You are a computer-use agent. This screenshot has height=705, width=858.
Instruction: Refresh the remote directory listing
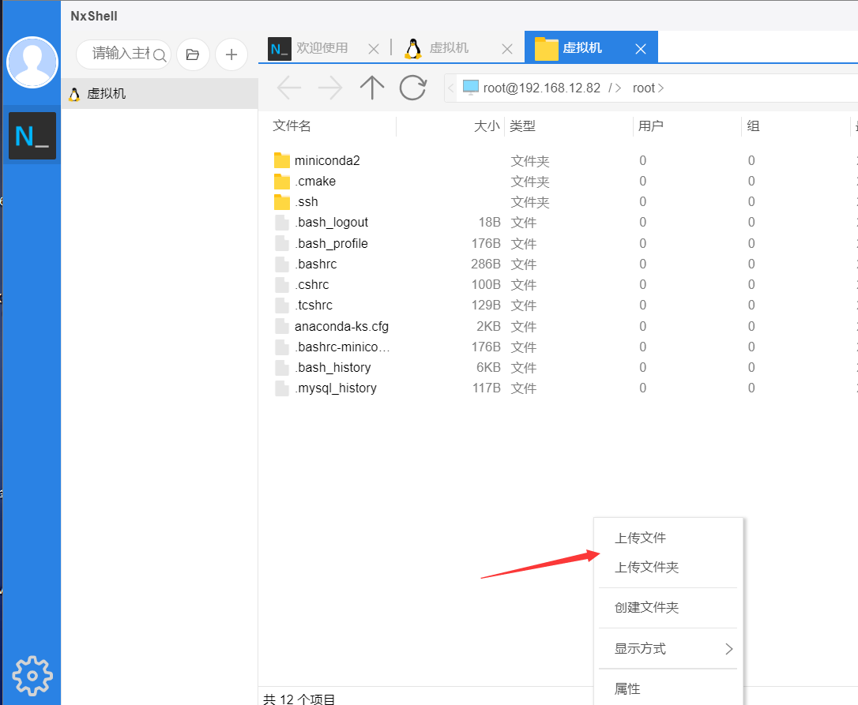point(412,88)
